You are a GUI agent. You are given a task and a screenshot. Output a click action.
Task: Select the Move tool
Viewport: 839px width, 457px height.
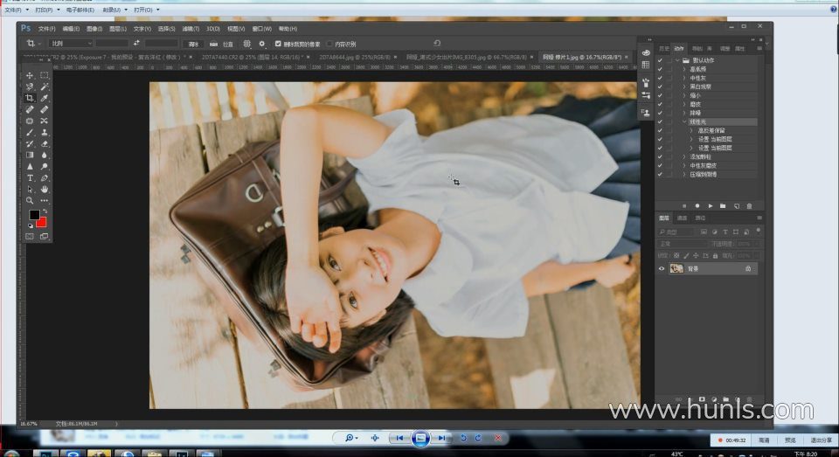(x=30, y=75)
